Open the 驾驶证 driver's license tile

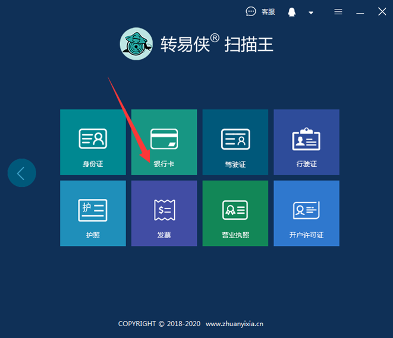click(235, 142)
